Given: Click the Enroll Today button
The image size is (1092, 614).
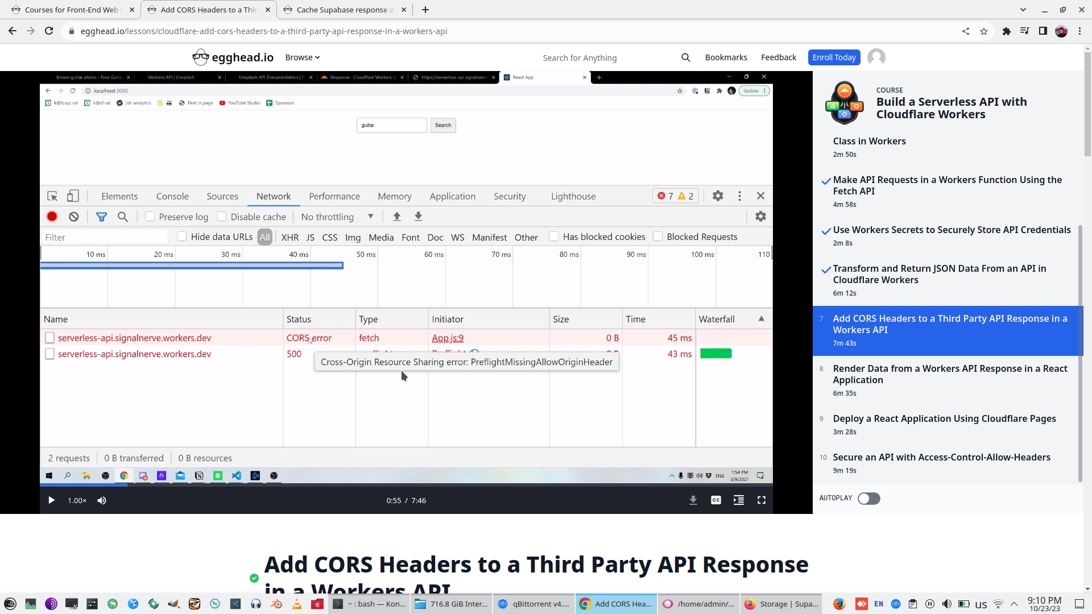Looking at the screenshot, I should tap(833, 57).
